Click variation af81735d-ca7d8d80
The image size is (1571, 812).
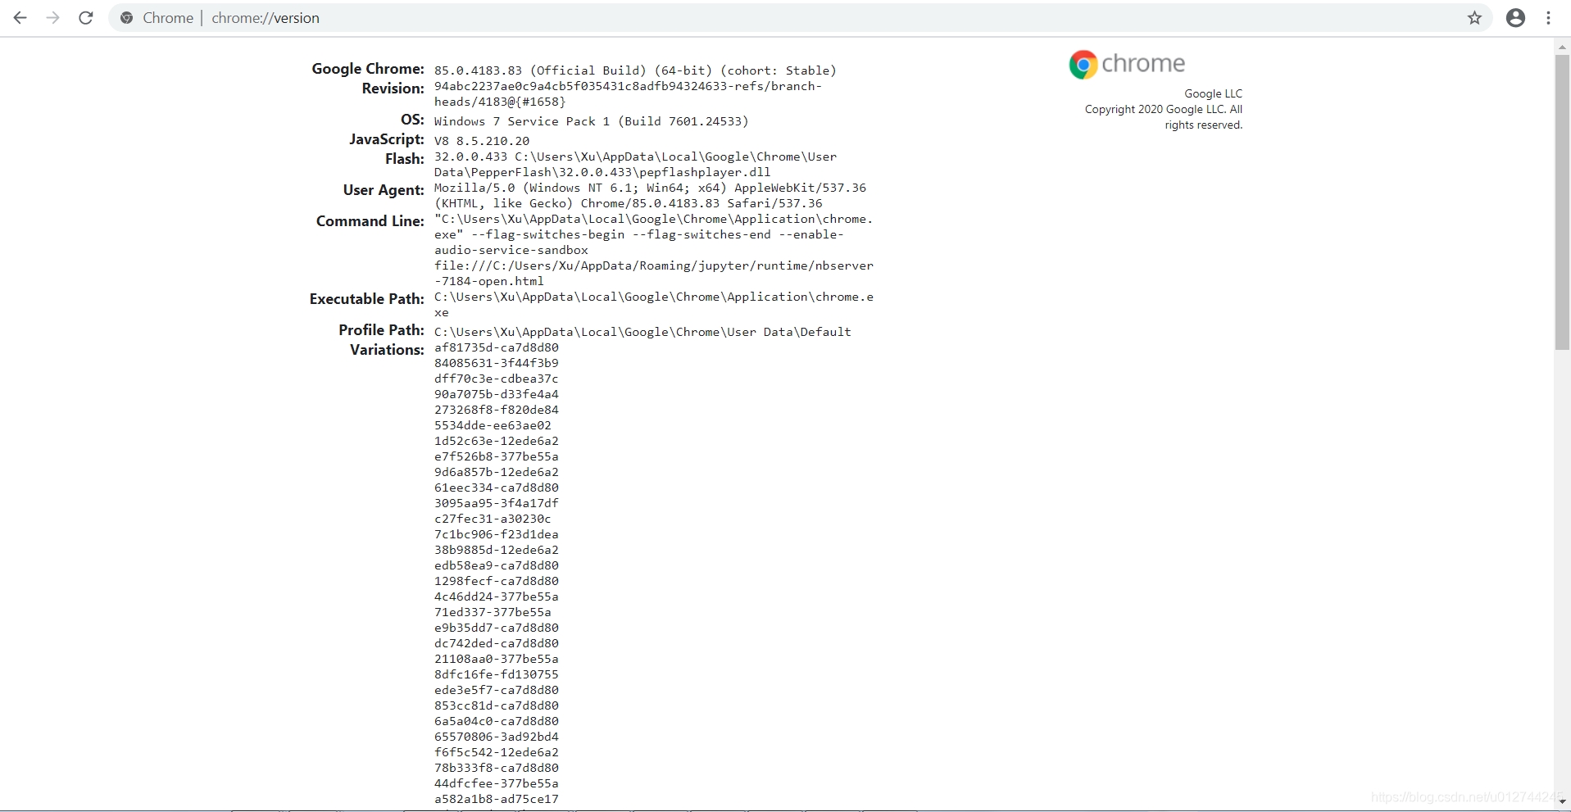(497, 347)
